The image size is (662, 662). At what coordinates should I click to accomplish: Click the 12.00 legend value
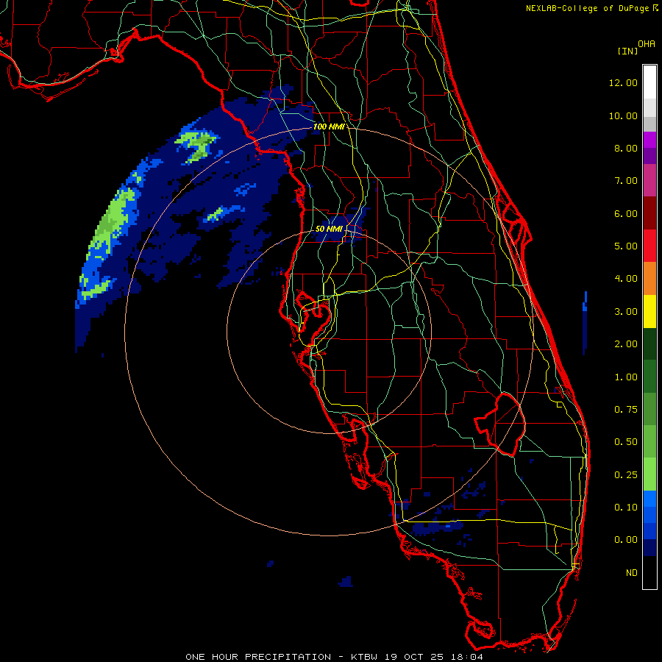point(623,82)
